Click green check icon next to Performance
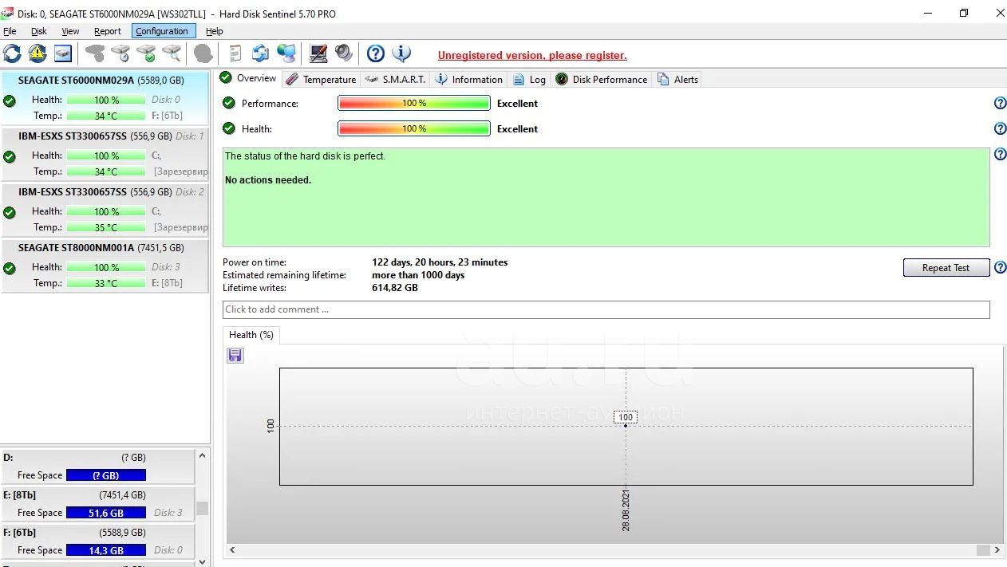The width and height of the screenshot is (1007, 567). [x=229, y=103]
